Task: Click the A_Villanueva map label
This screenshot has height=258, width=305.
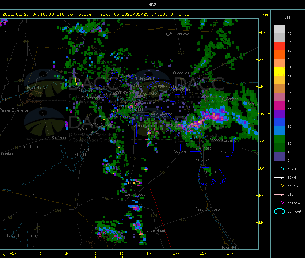Action: point(177,34)
